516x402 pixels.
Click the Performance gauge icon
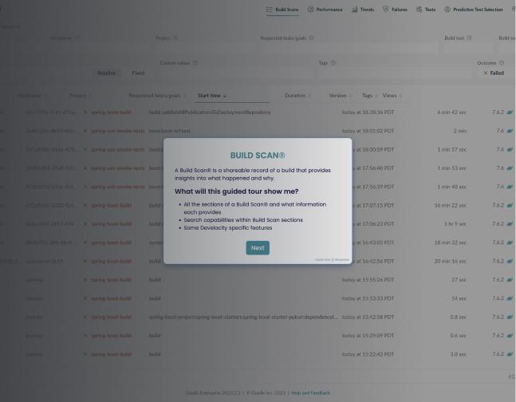[x=310, y=10]
